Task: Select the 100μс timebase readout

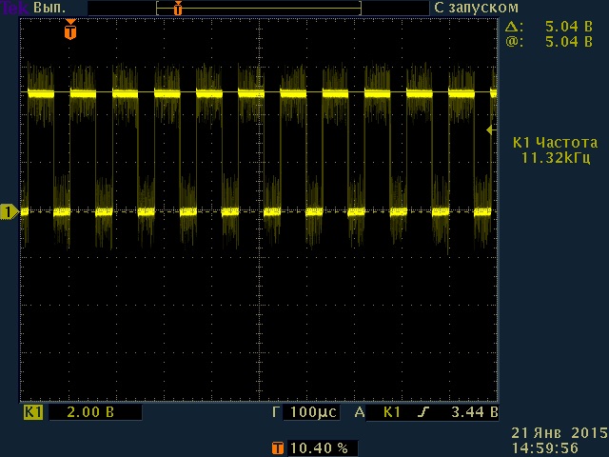Action: click(315, 412)
